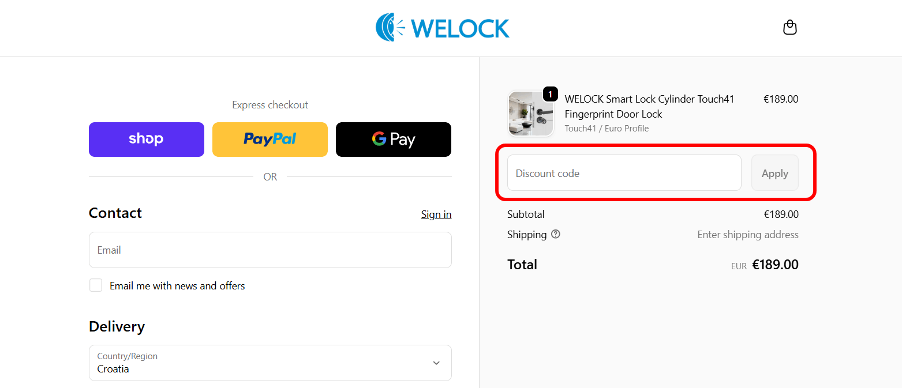This screenshot has width=902, height=388.
Task: Checkout with the PayPal express button
Action: (x=270, y=139)
